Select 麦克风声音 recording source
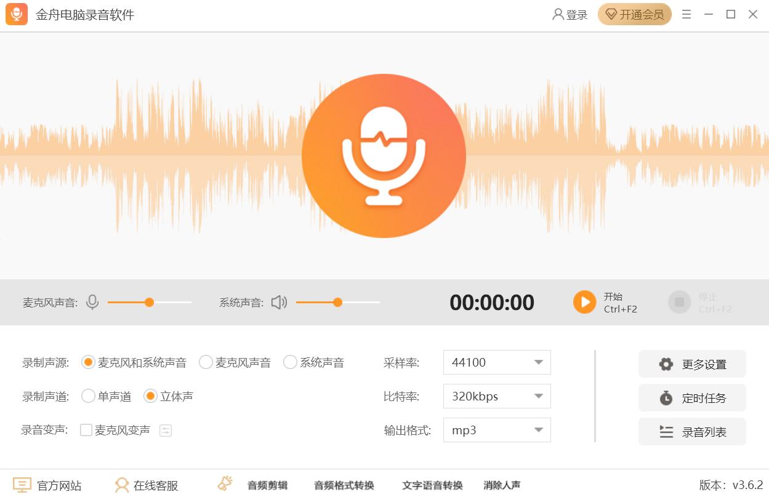Screen dimensions: 769x497 coord(206,362)
